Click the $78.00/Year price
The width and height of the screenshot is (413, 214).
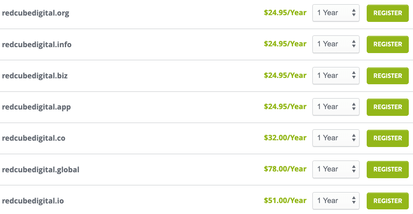click(x=285, y=169)
